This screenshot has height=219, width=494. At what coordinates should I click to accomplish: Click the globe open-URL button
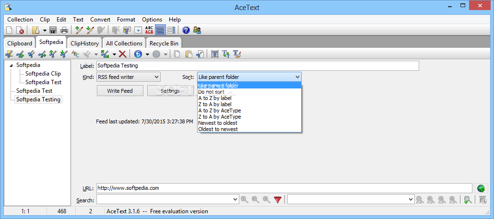(x=481, y=188)
